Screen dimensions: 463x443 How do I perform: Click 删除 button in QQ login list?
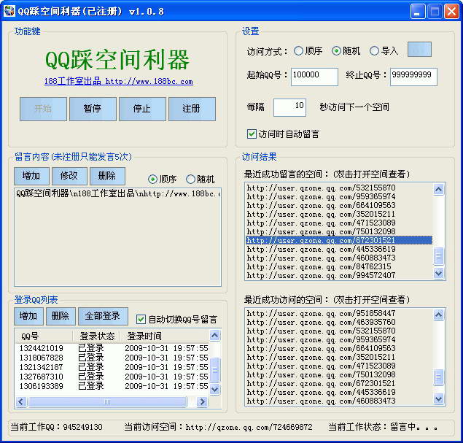pyautogui.click(x=61, y=316)
